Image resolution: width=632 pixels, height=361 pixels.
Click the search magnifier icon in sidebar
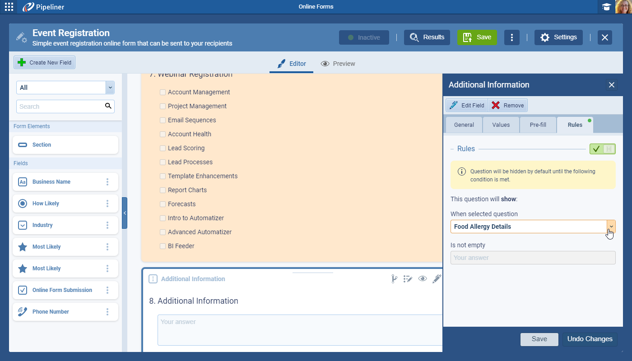[108, 106]
